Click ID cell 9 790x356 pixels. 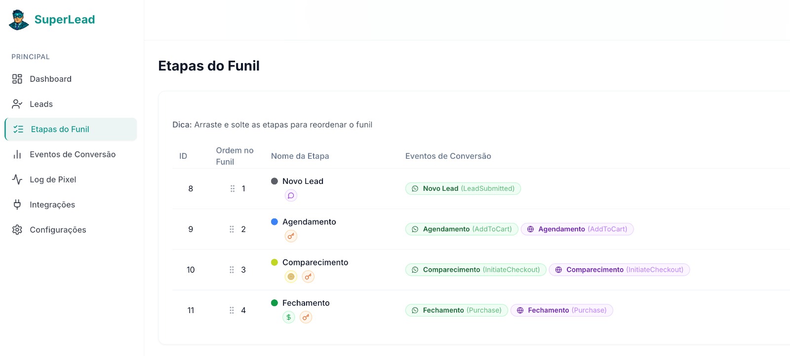[x=191, y=229]
